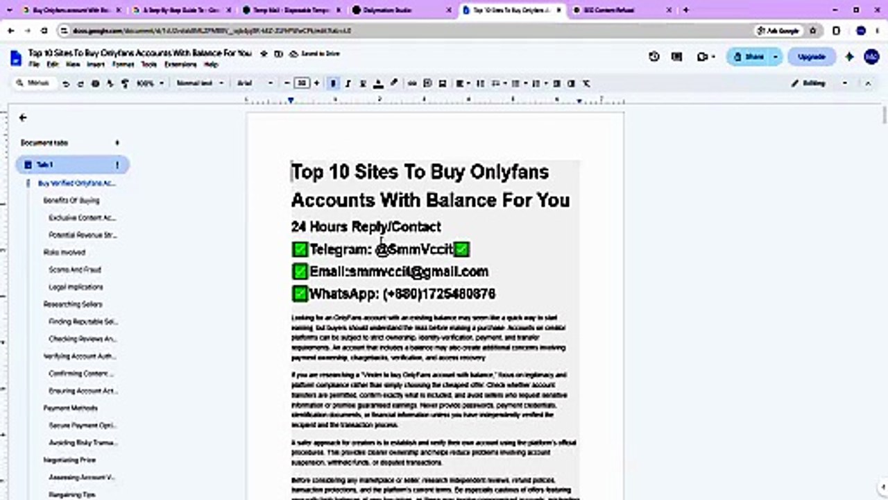The image size is (888, 500).
Task: Increase indent
Action: click(571, 83)
